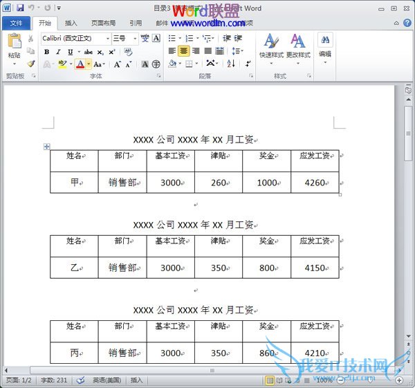
Task: Expand the Customize Quick Access Toolbar arrow
Action: 59,8
